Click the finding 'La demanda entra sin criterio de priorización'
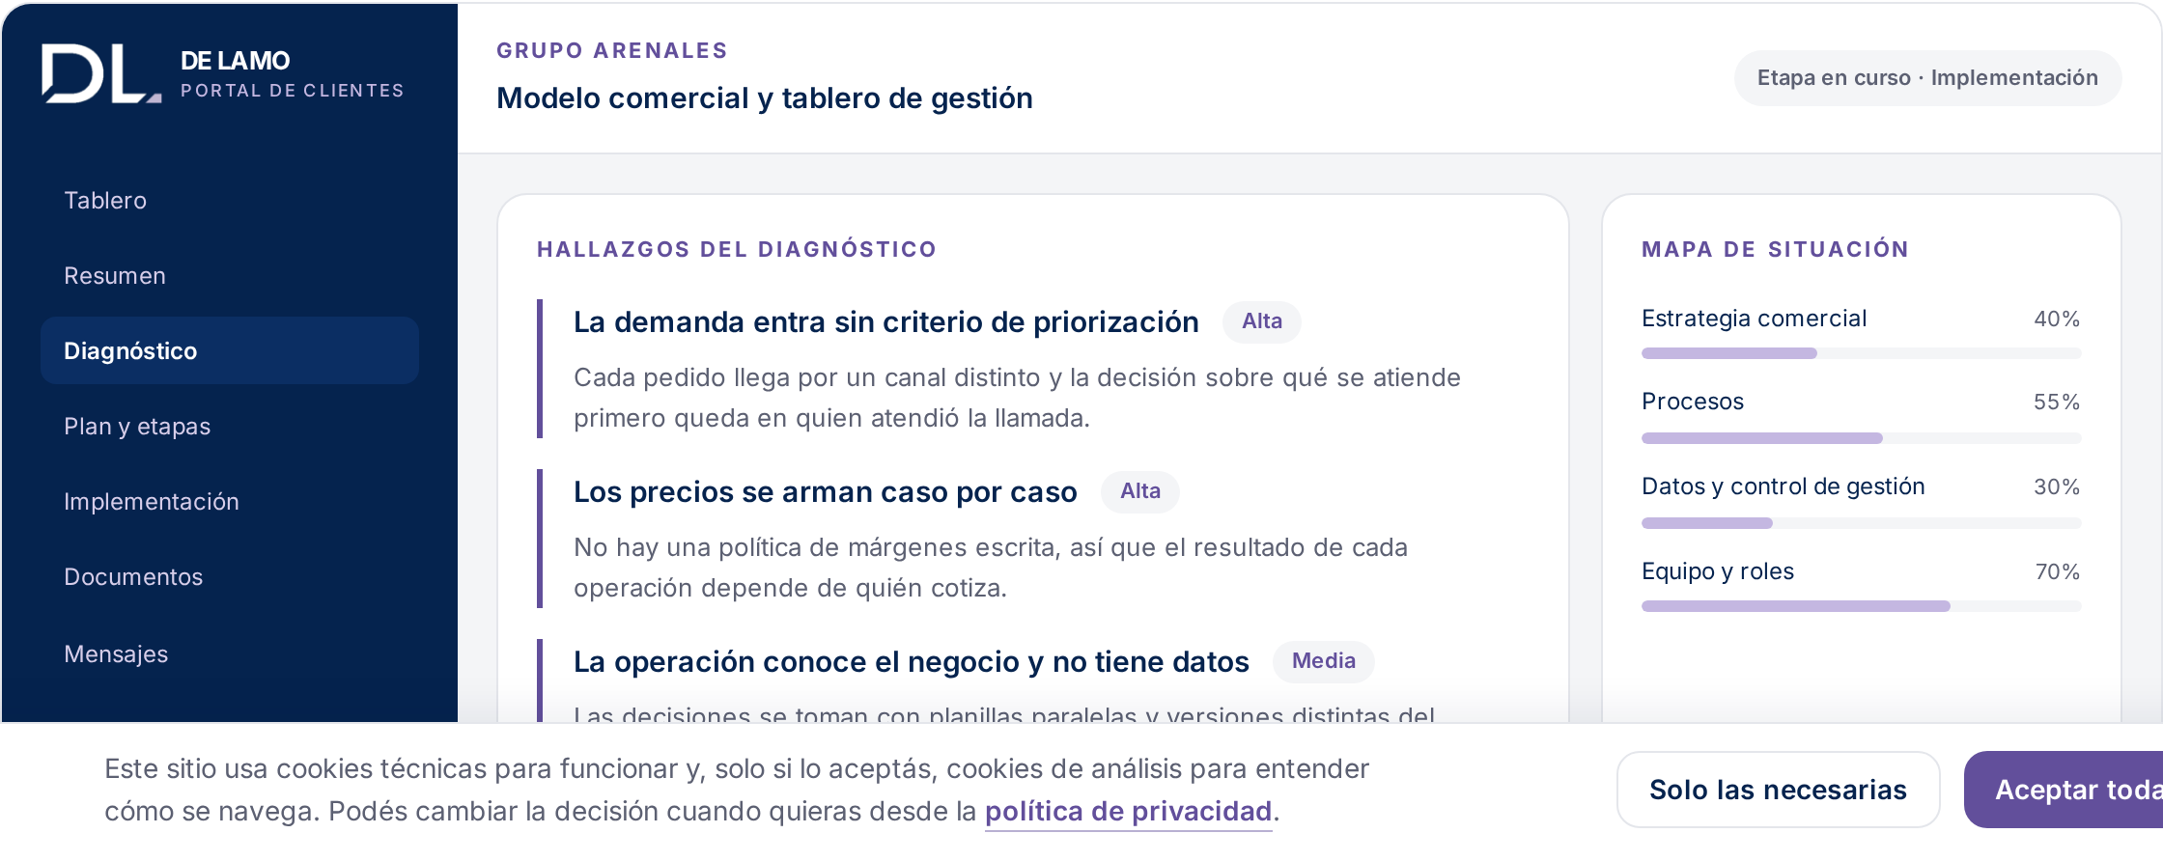 885,321
